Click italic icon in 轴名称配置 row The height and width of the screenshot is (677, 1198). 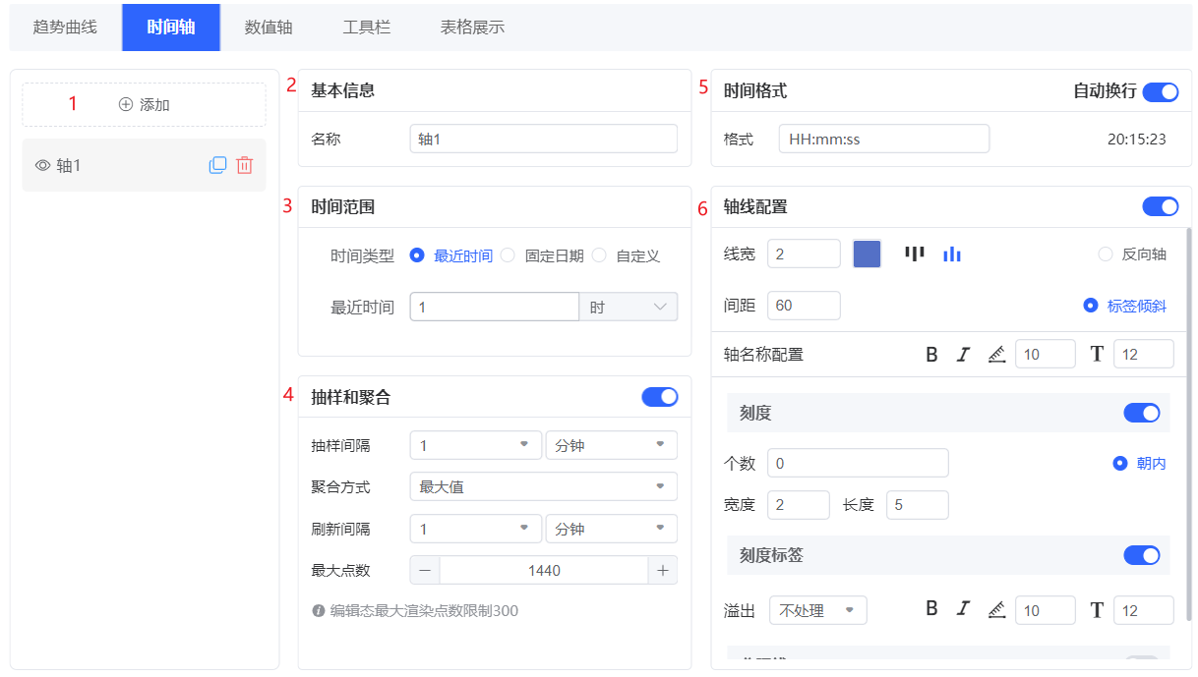click(963, 355)
